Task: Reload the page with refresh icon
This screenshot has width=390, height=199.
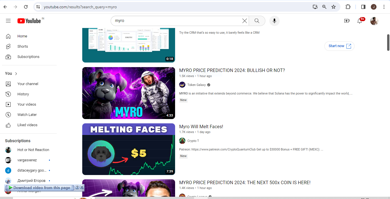Action: pos(26,7)
